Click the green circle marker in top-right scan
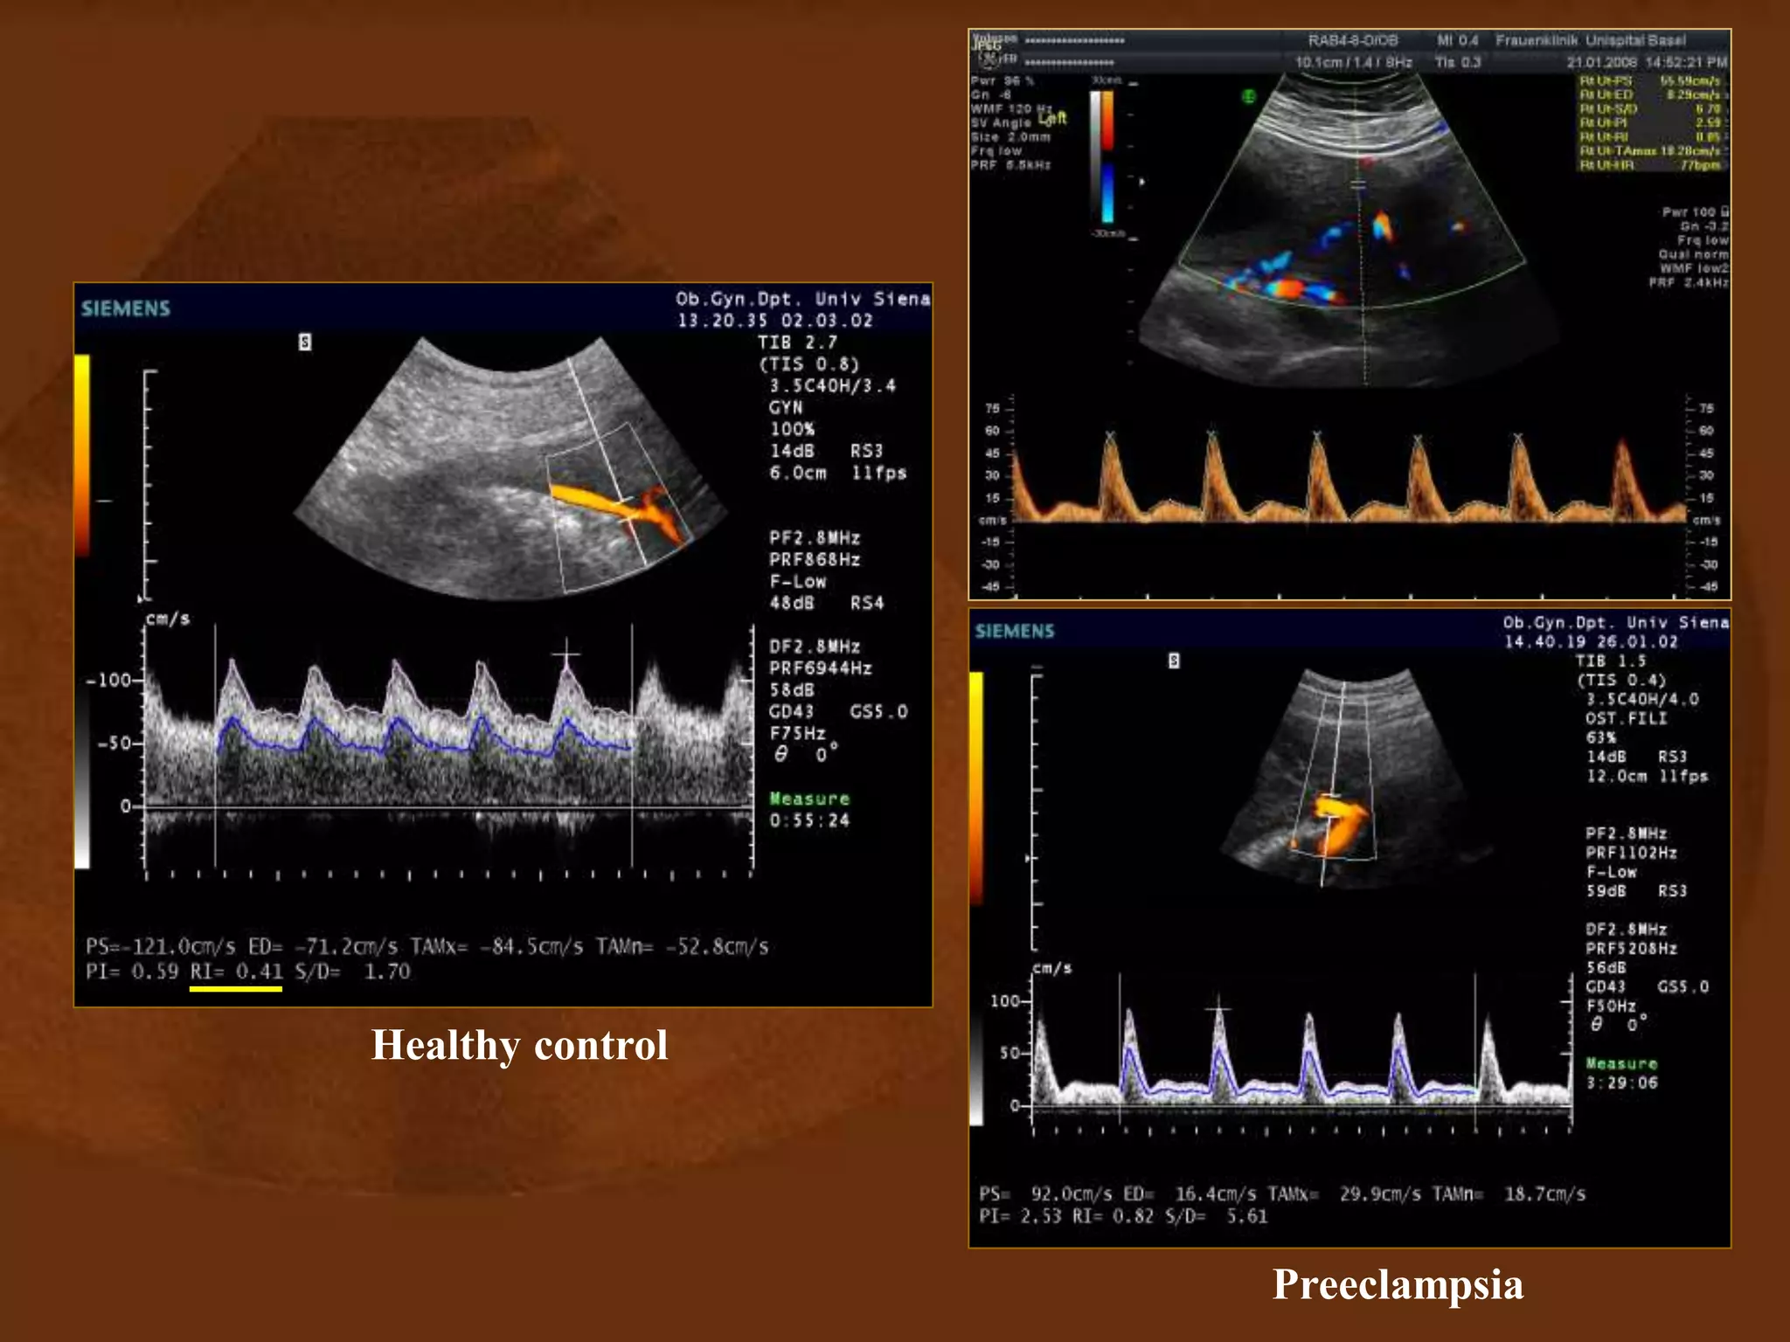The image size is (1790, 1342). click(x=1248, y=97)
